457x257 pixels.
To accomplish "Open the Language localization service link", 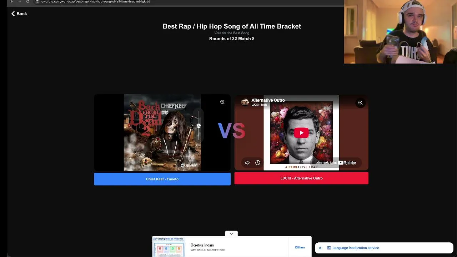I will click(x=356, y=248).
